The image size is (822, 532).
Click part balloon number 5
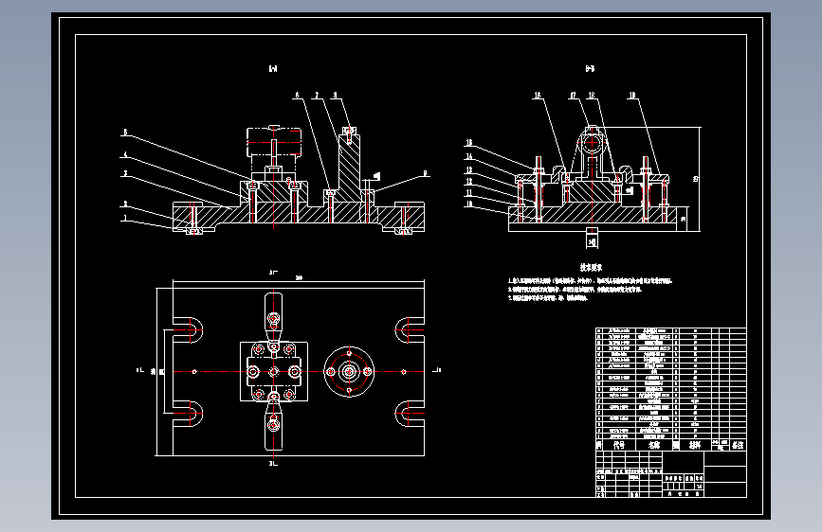click(x=125, y=132)
